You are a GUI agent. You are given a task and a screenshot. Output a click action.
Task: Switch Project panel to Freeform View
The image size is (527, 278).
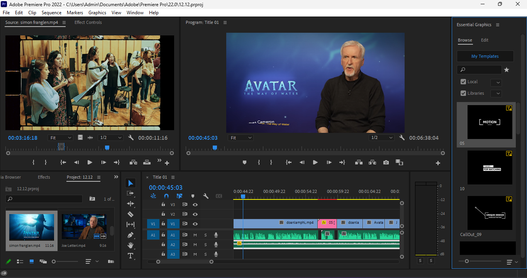point(43,261)
